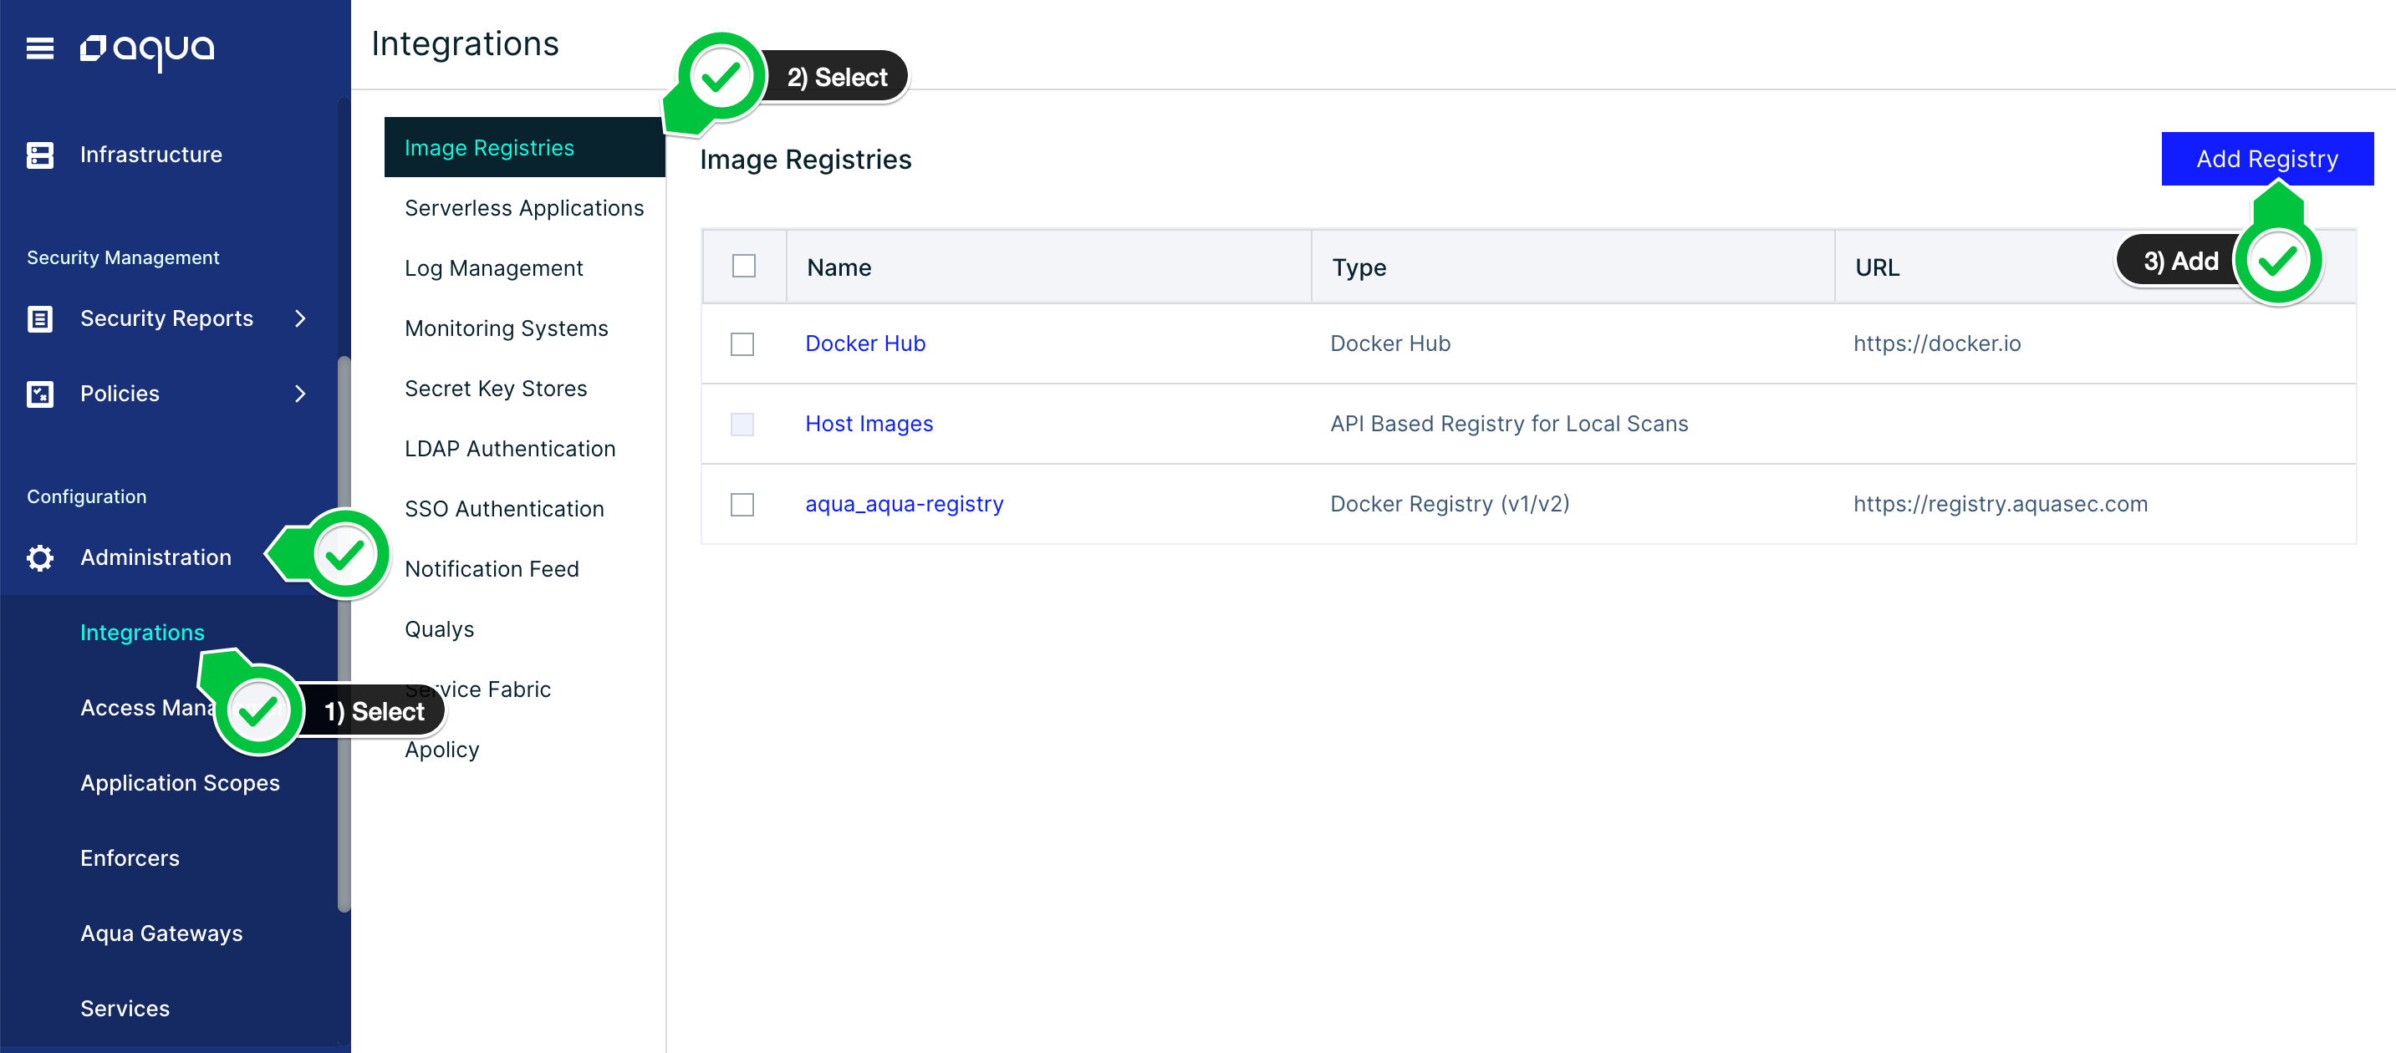Click the 'Docker Registry (v1/v2)' type cell

pyautogui.click(x=1449, y=504)
